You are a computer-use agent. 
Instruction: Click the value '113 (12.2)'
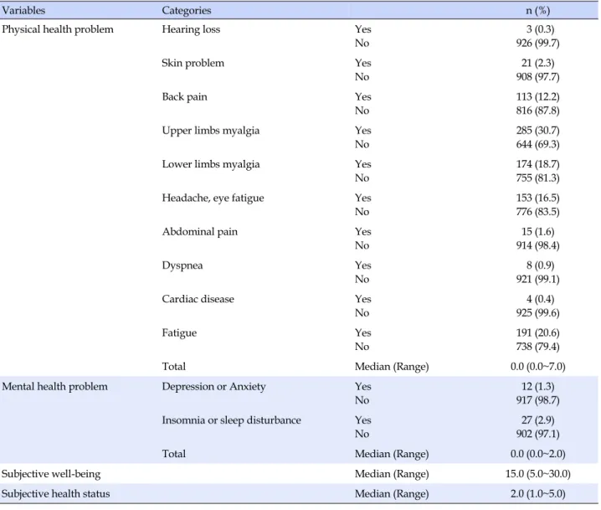(537, 96)
